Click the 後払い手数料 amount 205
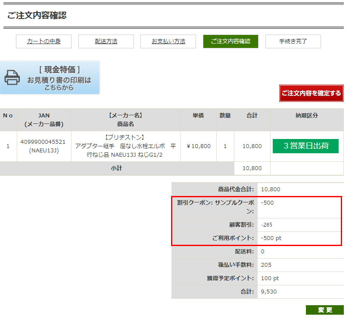This screenshot has width=349, height=319. [266, 265]
